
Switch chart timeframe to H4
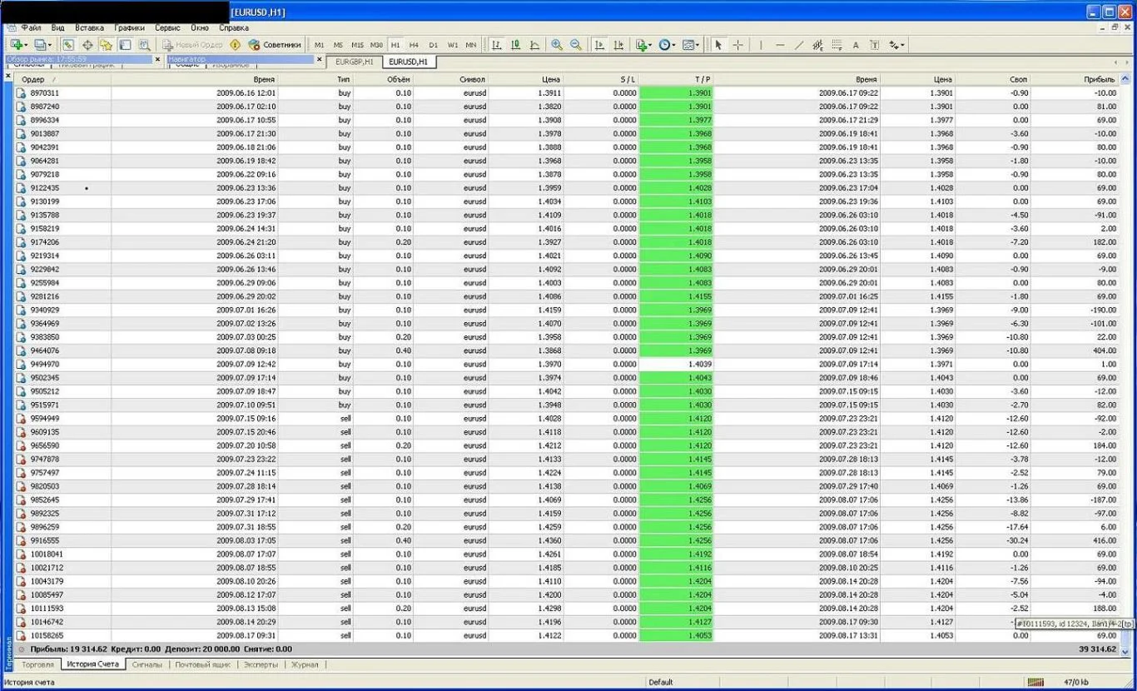coord(414,45)
